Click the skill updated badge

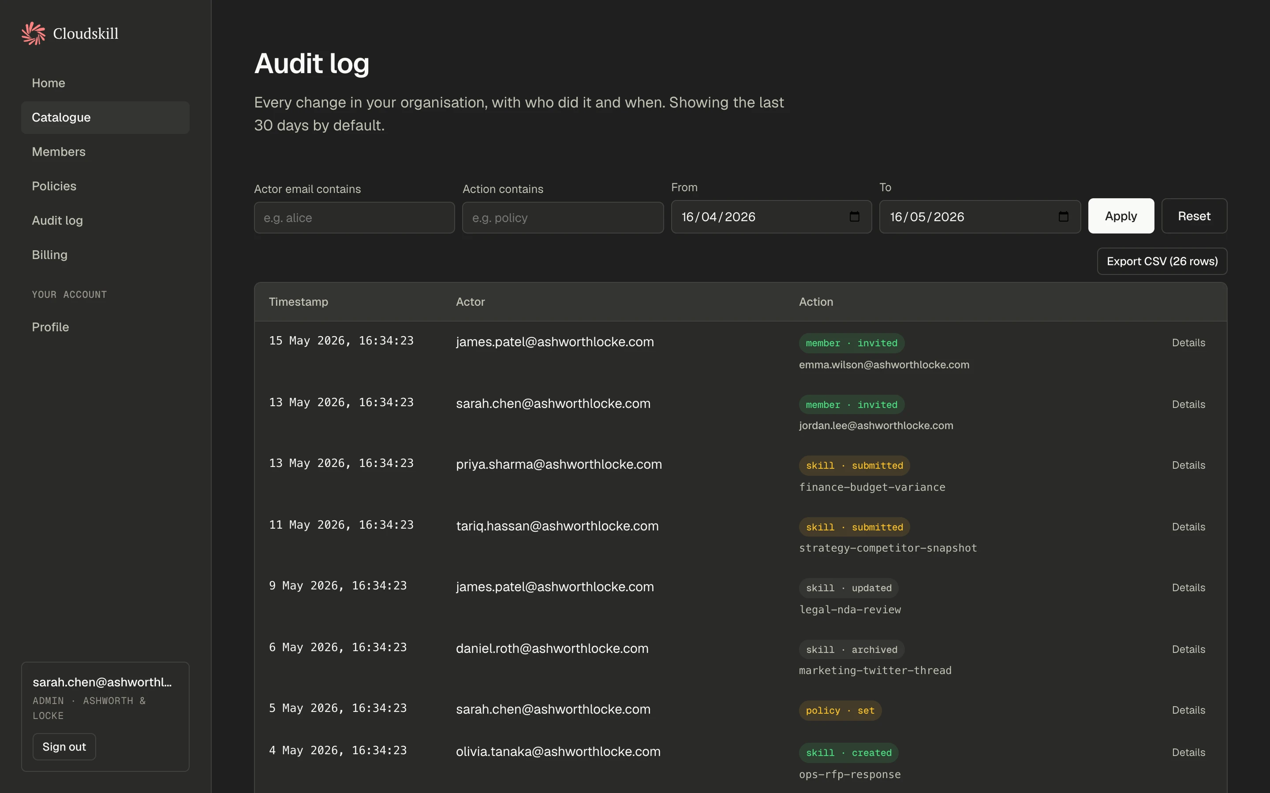848,588
